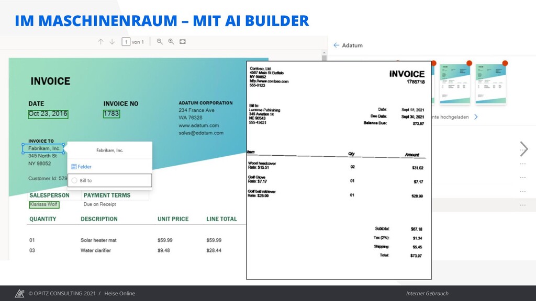This screenshot has width=536, height=301.
Task: Go to next page with down arrow
Action: click(112, 42)
